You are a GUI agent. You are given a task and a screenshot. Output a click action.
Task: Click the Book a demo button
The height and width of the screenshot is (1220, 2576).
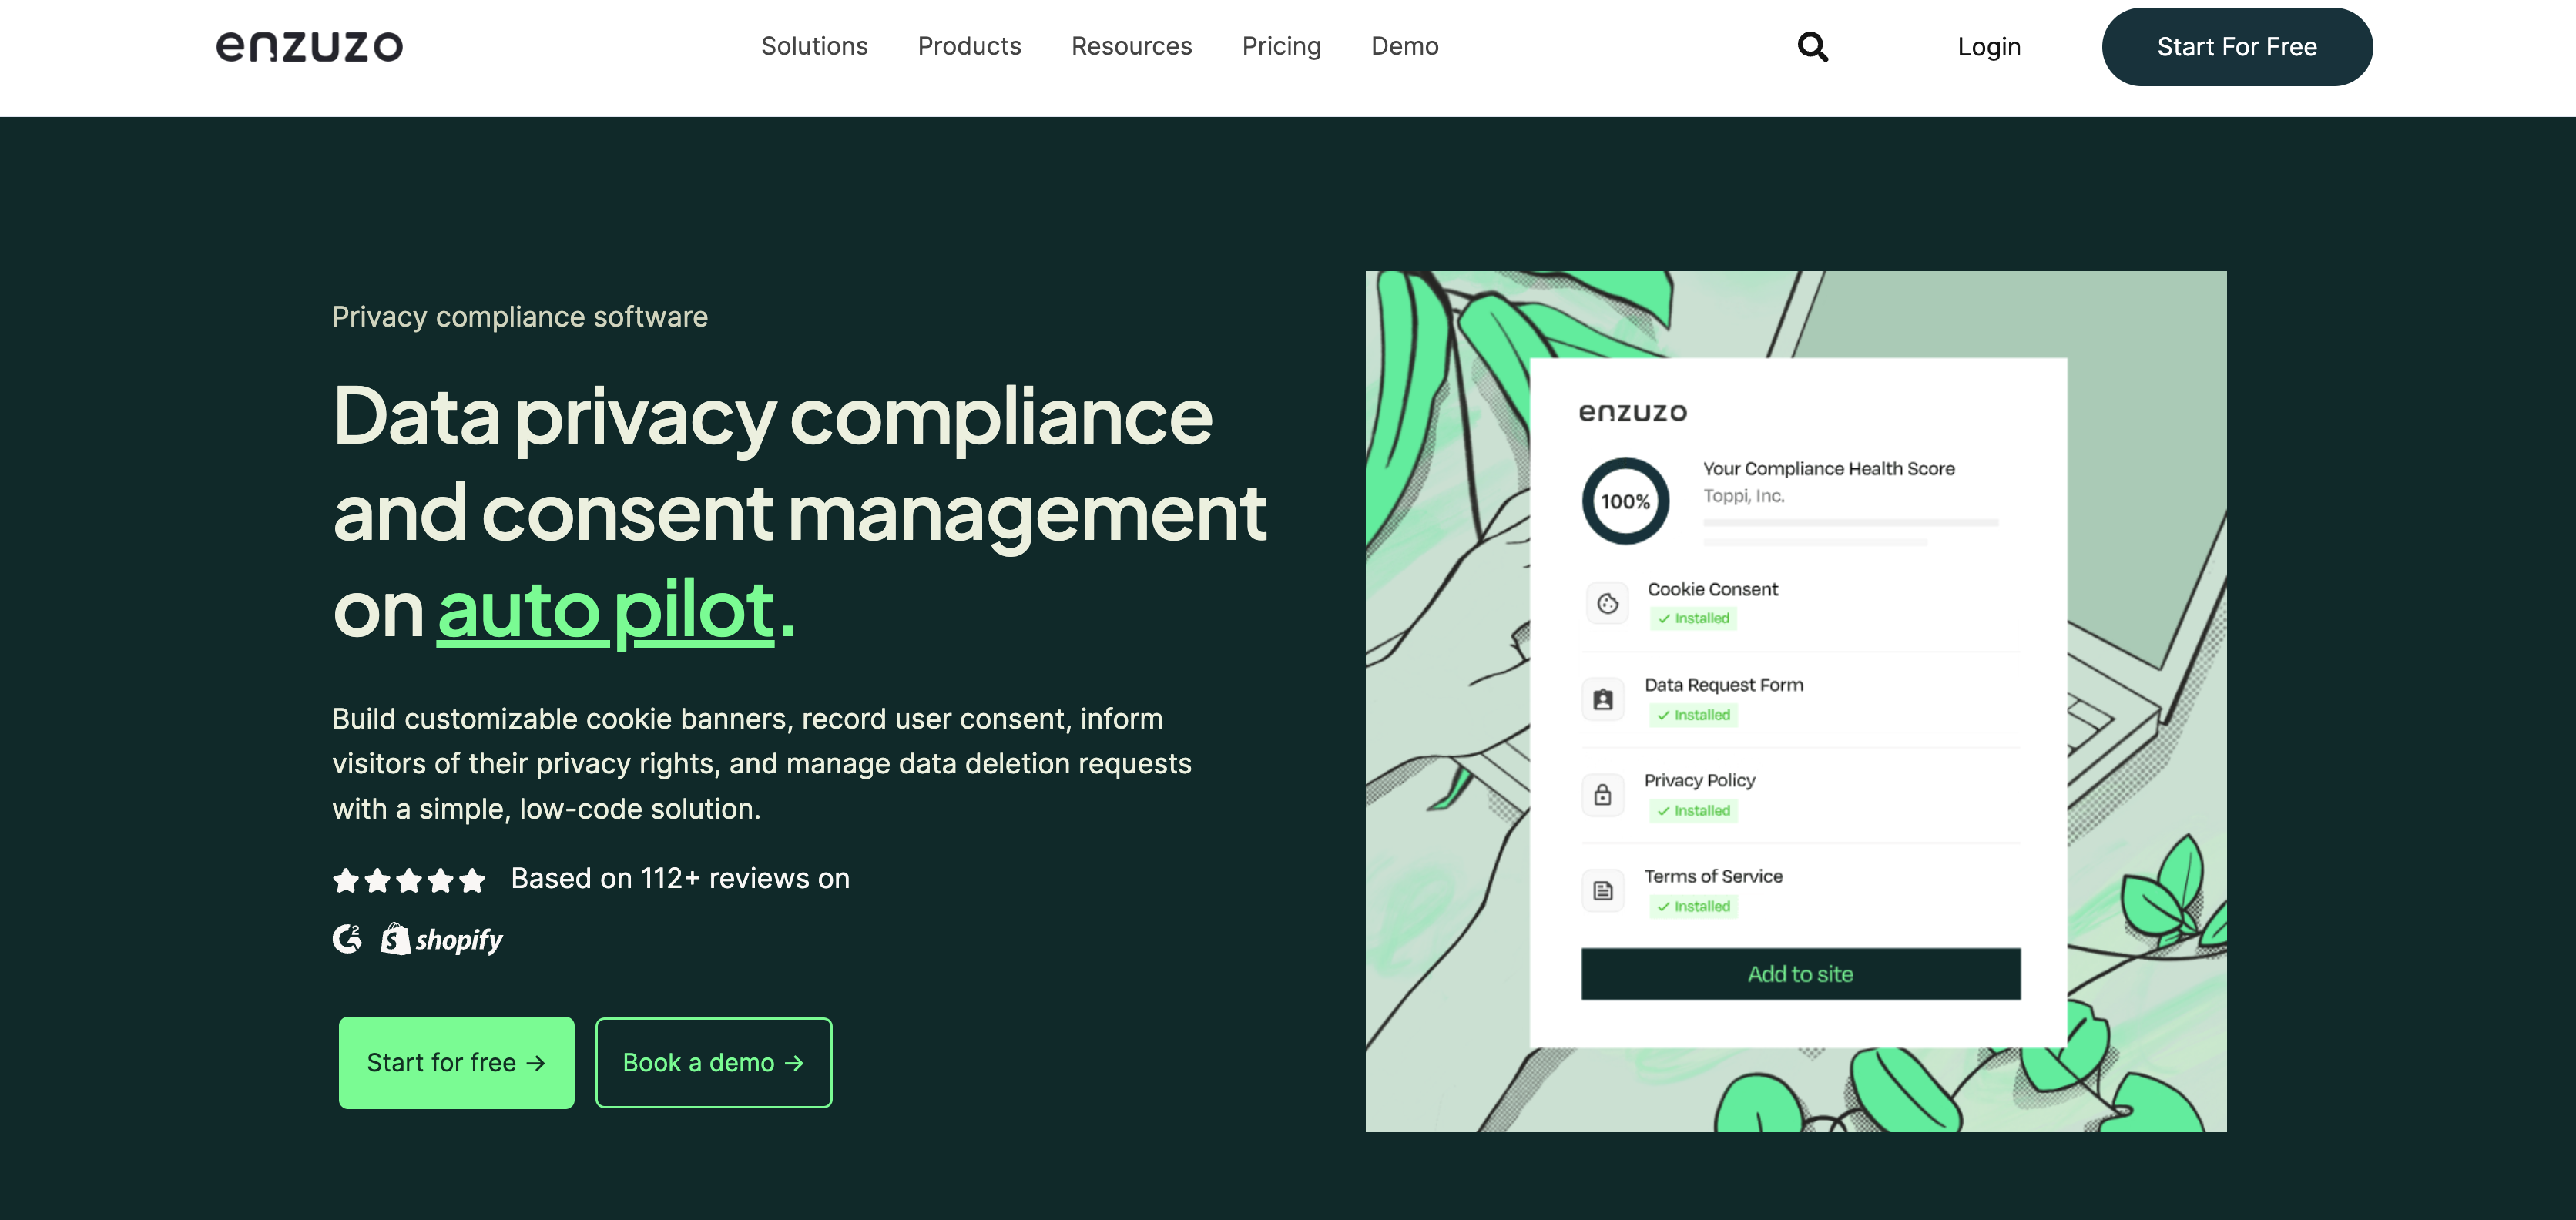(713, 1062)
